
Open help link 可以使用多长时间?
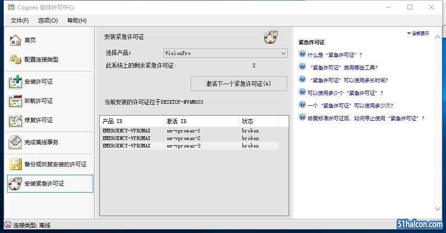(x=349, y=80)
